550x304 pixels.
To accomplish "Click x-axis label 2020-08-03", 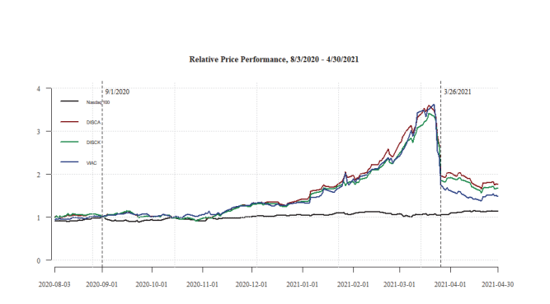I will tap(54, 284).
